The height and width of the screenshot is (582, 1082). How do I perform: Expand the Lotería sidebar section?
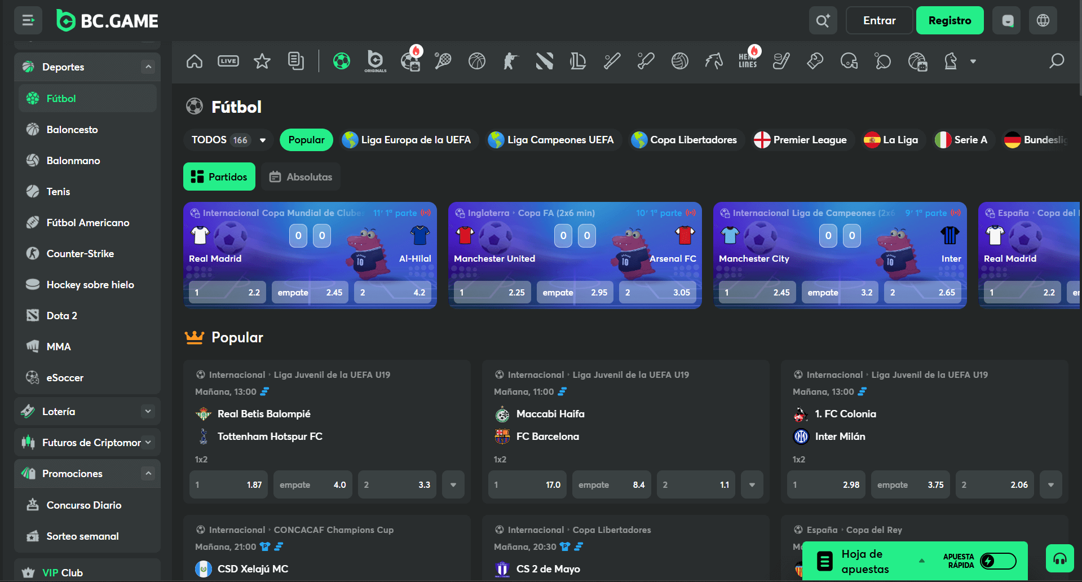148,412
